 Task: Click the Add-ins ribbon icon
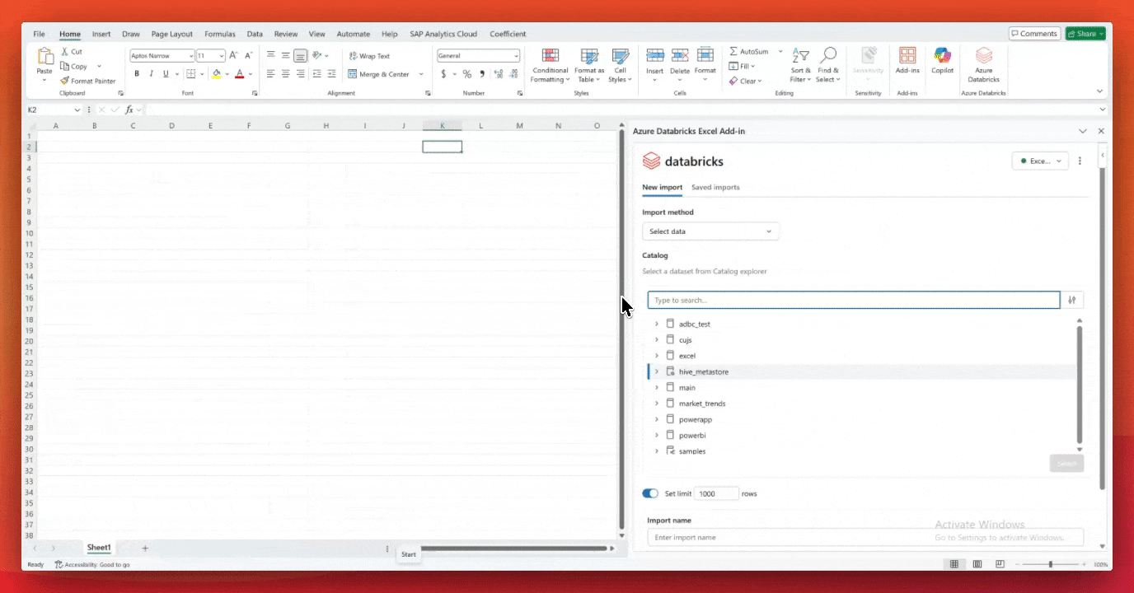pos(907,56)
